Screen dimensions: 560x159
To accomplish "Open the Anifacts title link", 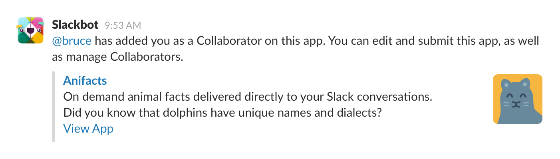I will point(85,81).
